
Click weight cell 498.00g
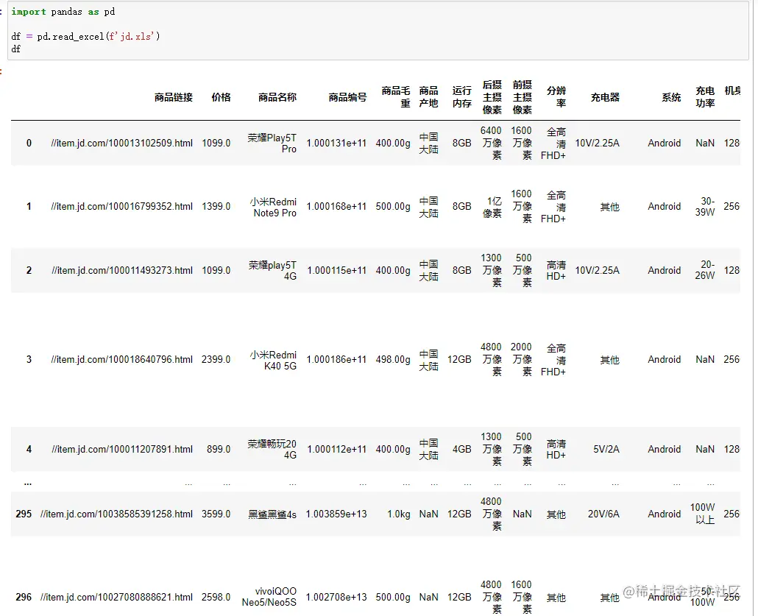pos(393,359)
